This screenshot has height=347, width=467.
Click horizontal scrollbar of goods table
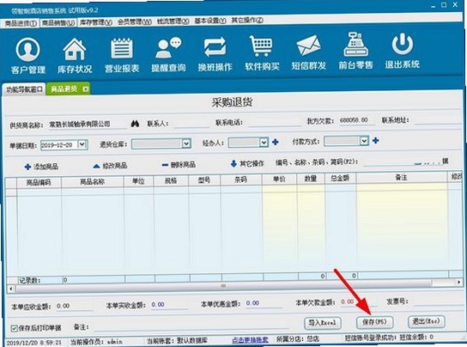pos(223,287)
